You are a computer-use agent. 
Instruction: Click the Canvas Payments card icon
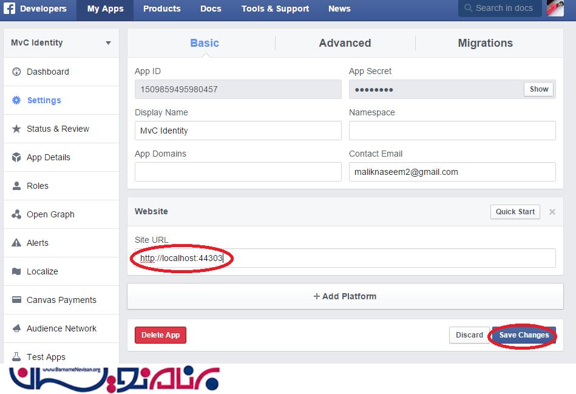pos(16,299)
